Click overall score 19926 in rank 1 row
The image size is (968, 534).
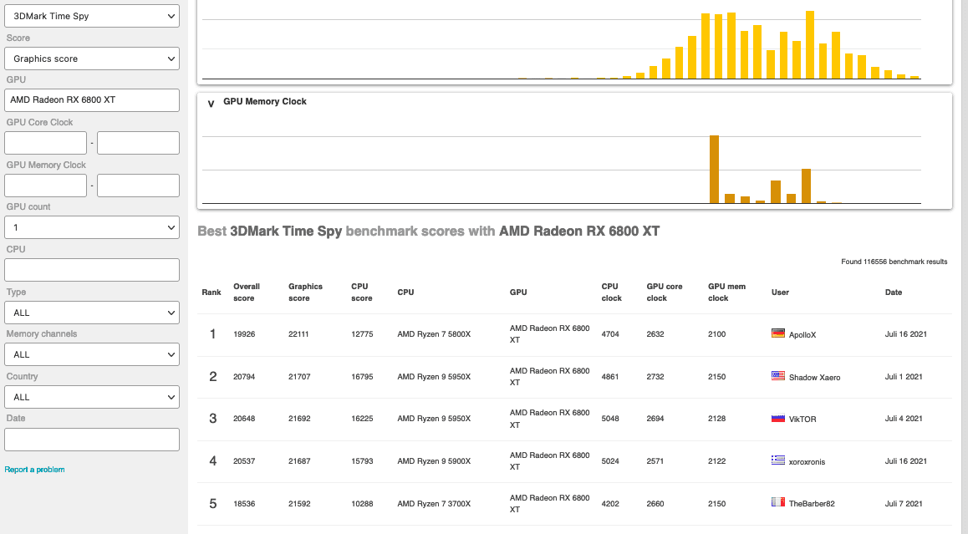coord(244,334)
